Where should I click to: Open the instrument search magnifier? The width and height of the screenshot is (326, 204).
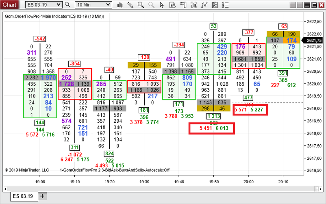pyautogui.click(x=67, y=4)
